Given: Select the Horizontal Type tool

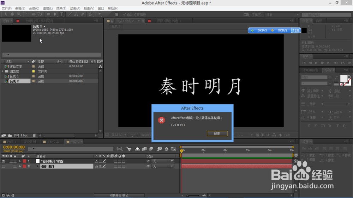Looking at the screenshot, I should 61,14.
